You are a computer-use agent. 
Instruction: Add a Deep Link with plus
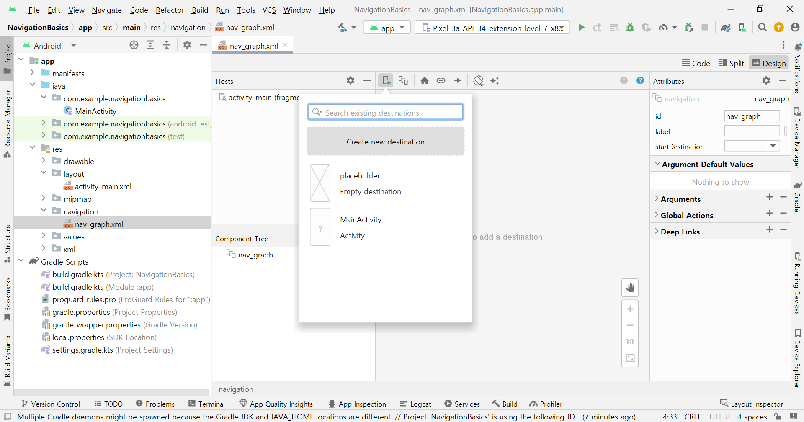[x=770, y=229]
